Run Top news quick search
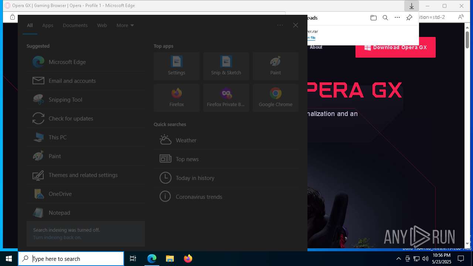The height and width of the screenshot is (266, 473). click(x=226, y=159)
